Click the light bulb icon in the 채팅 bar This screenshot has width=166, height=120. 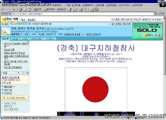[x=19, y=73]
